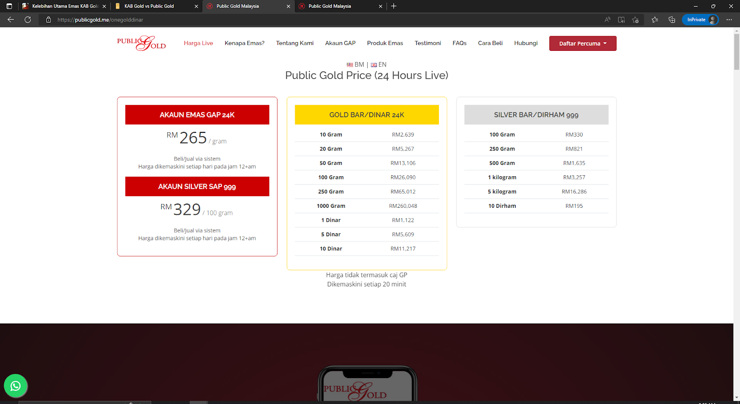Switch to the fourth tab Public Gold Malaysia
Image resolution: width=740 pixels, height=404 pixels.
(341, 6)
